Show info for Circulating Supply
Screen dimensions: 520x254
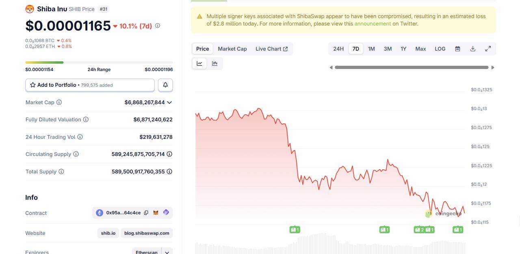(x=76, y=154)
